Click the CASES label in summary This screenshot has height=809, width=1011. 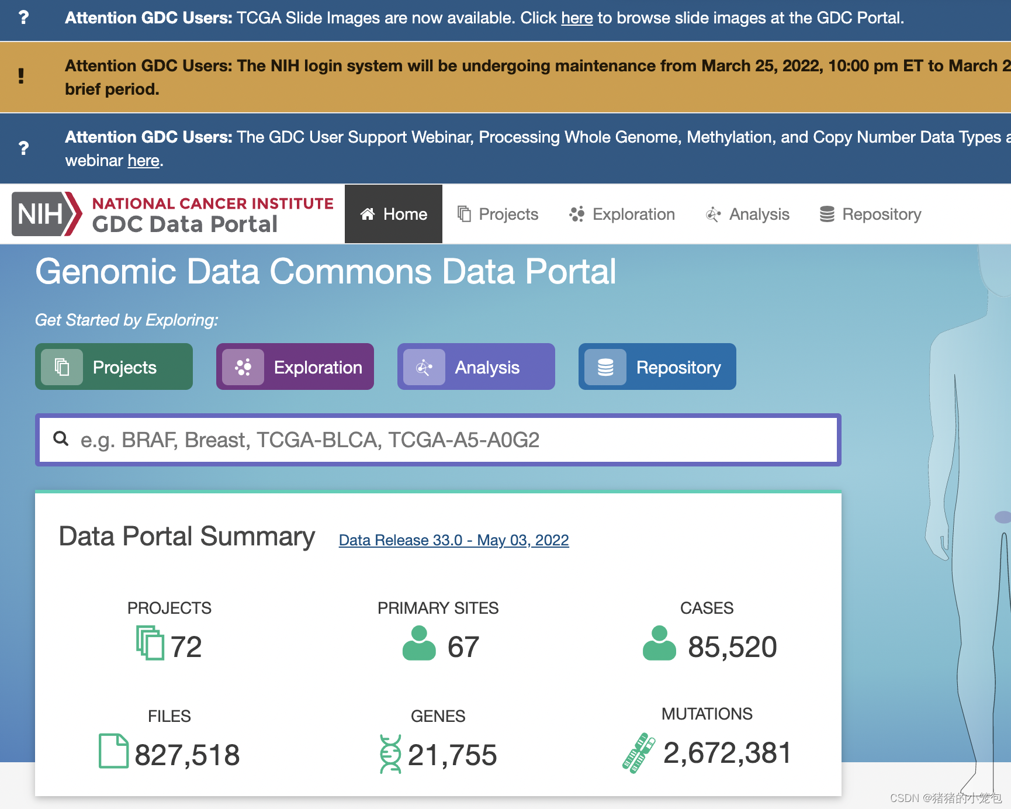click(707, 608)
